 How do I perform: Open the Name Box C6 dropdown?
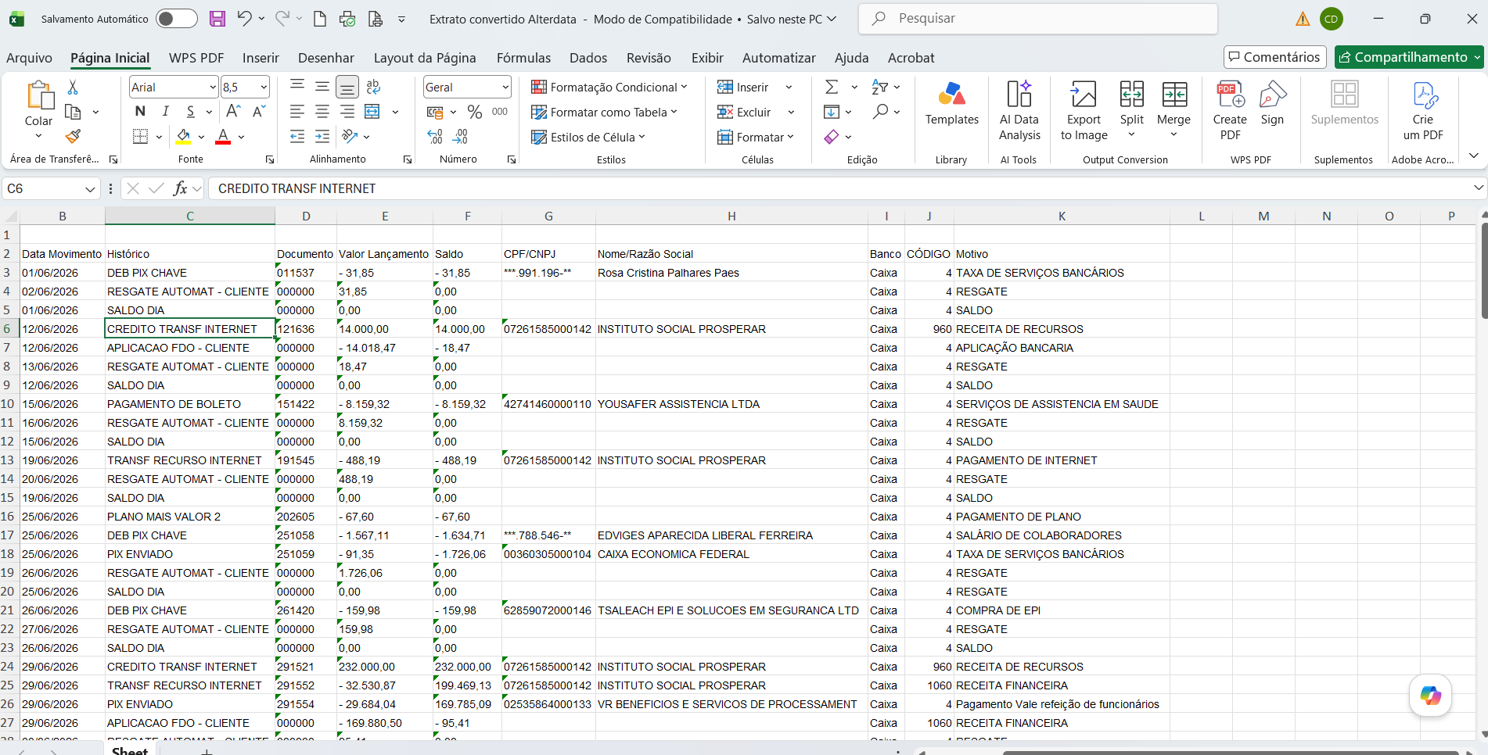90,188
